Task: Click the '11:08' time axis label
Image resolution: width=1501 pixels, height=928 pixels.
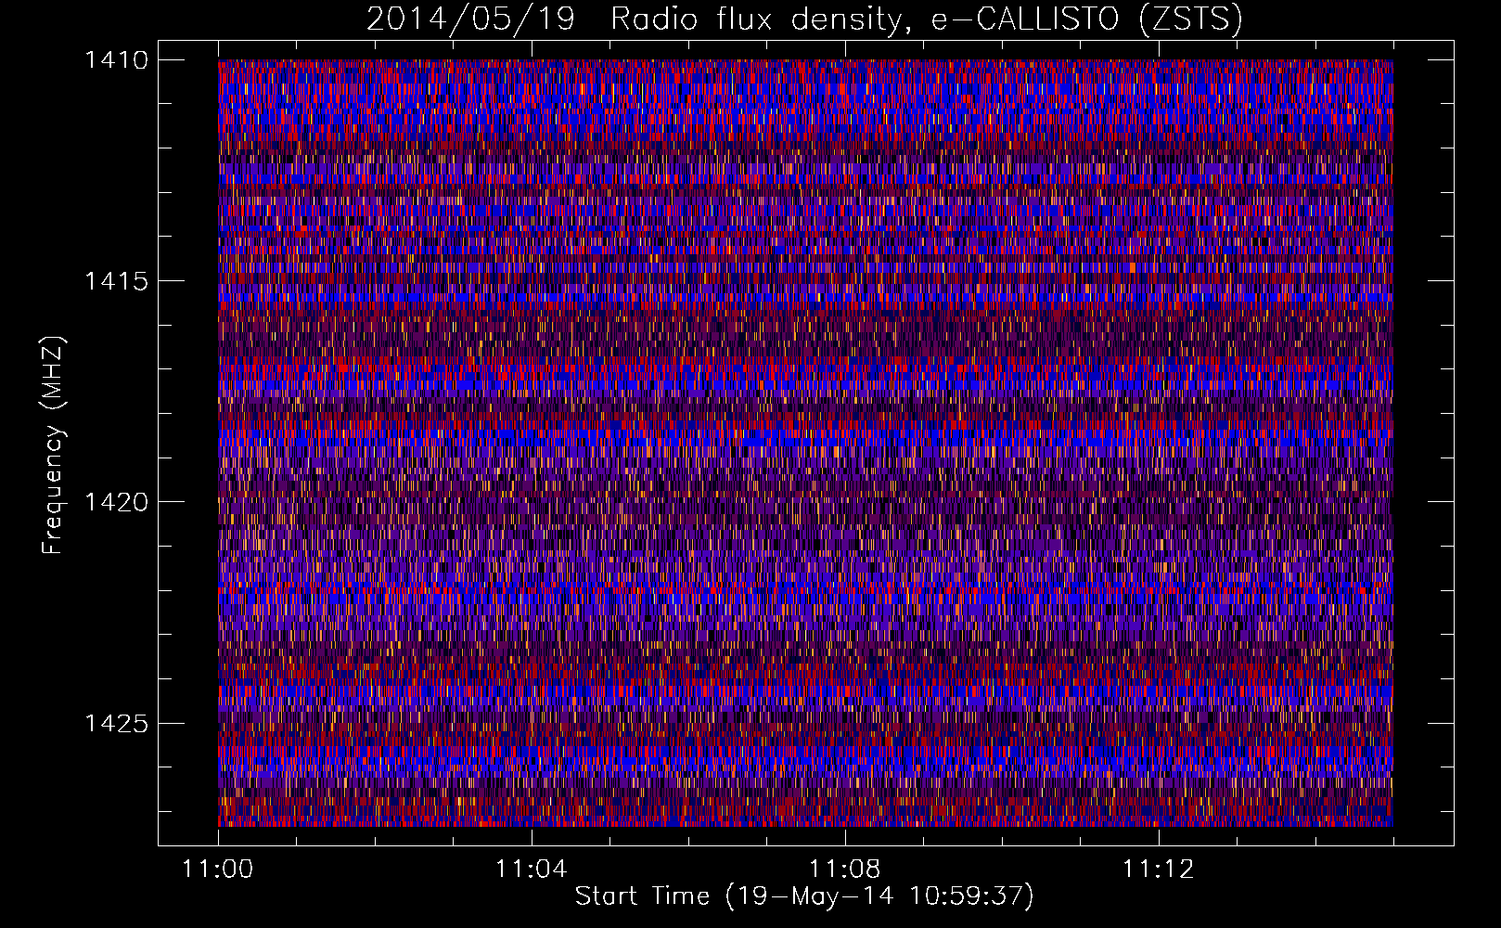Action: 845,870
